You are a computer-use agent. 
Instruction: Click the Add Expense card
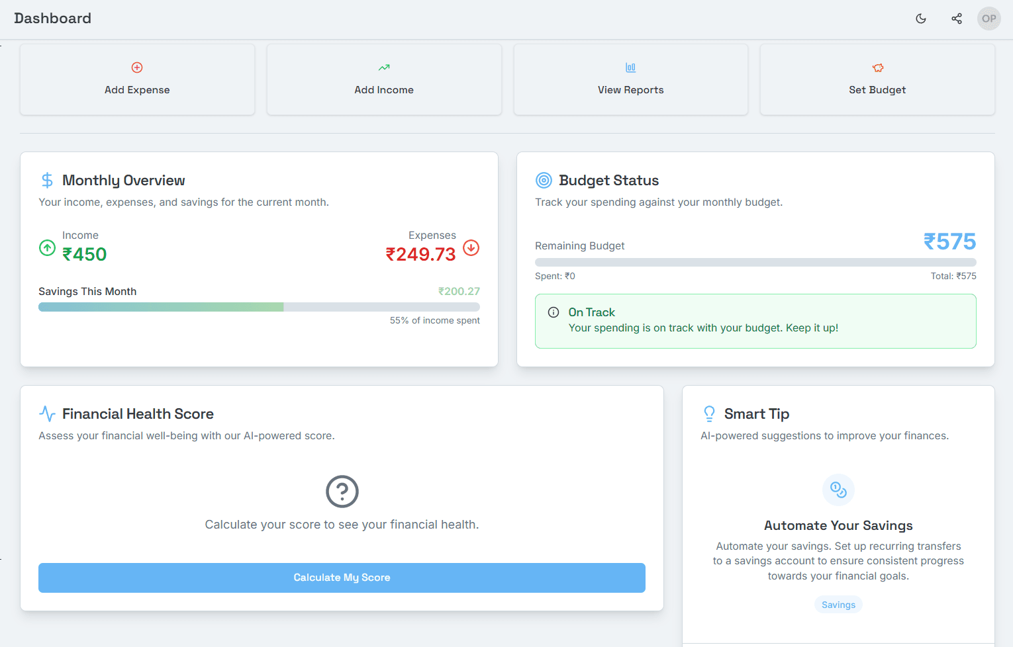pos(137,79)
